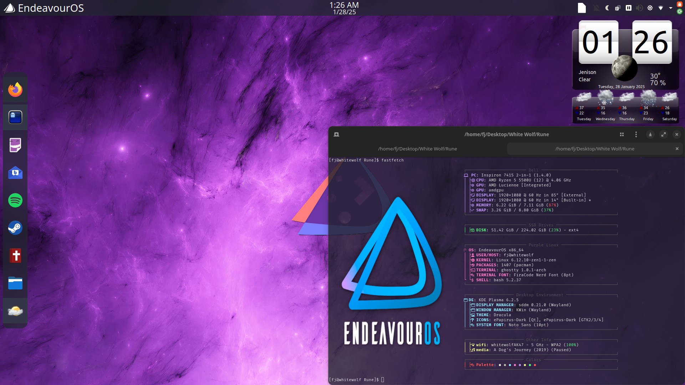Click the media A Dog's Journey line
The height and width of the screenshot is (385, 685).
[x=521, y=350]
